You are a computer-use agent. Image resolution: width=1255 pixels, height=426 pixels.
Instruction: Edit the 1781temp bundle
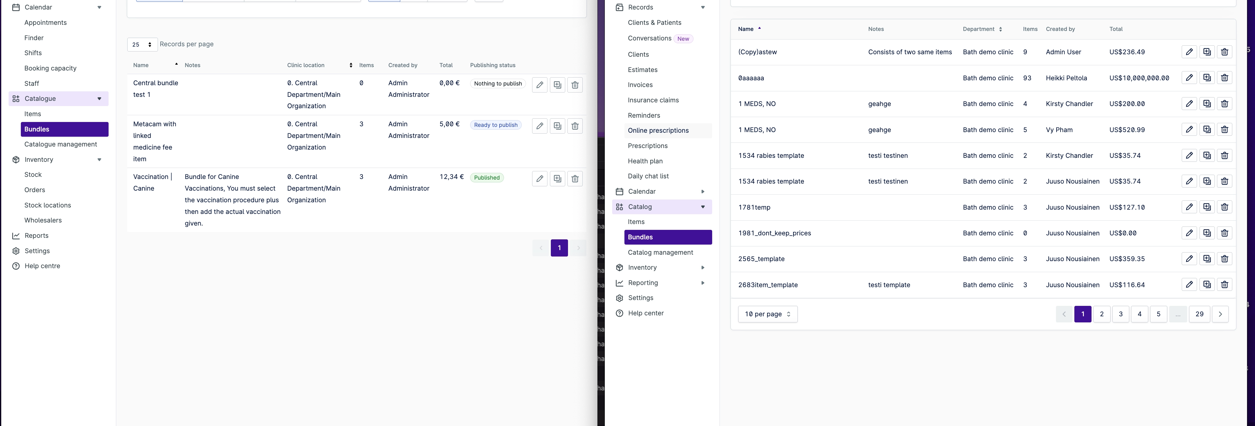tap(1189, 207)
